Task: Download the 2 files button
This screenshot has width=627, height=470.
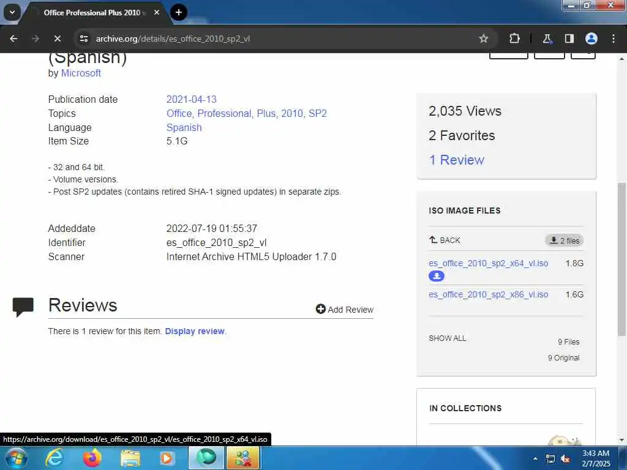Action: (564, 240)
